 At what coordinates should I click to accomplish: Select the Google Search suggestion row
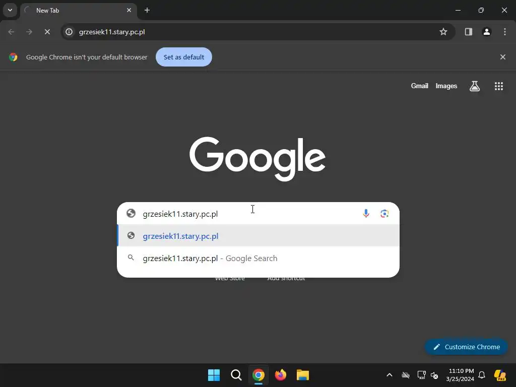259,259
